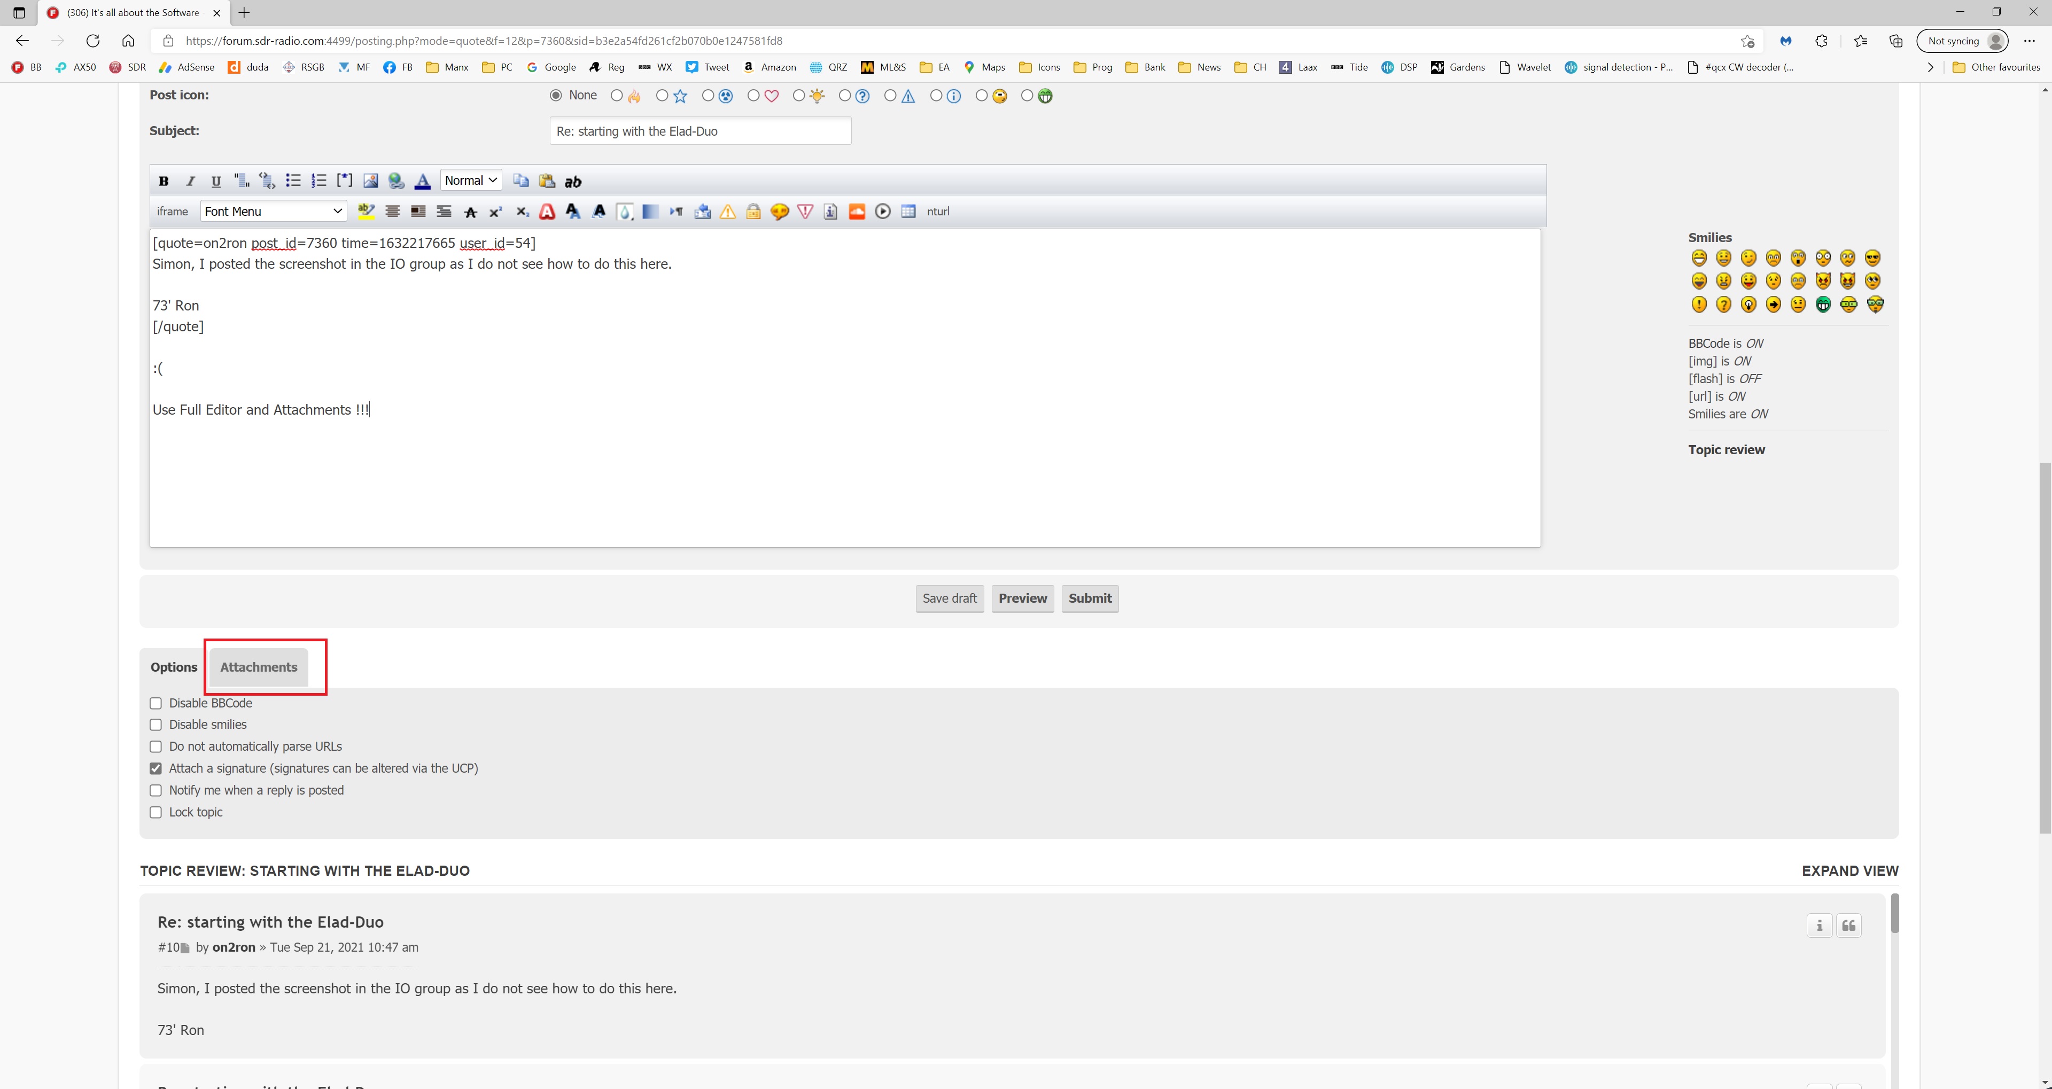The image size is (2052, 1089).
Task: Apply superscript formatting
Action: 495,212
